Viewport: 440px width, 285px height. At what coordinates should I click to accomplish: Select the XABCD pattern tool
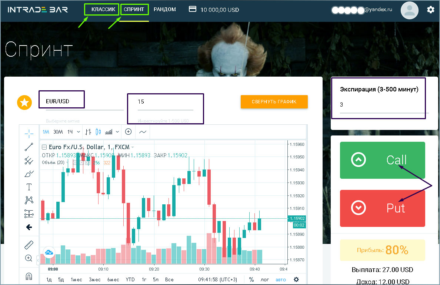pos(29,200)
